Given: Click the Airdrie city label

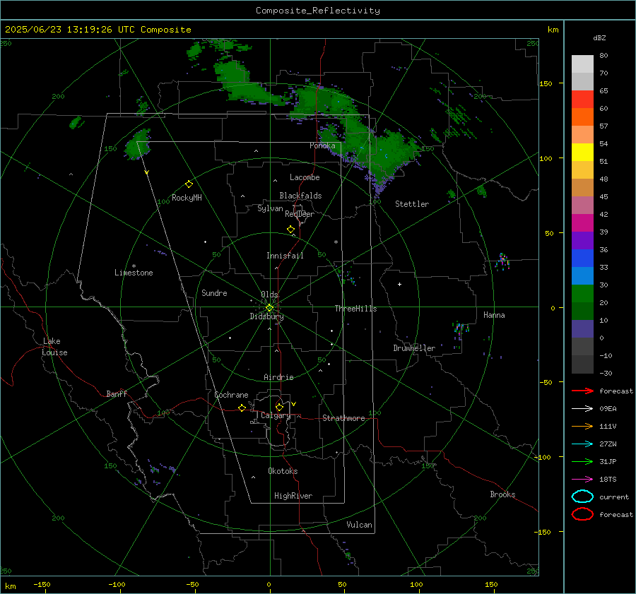Looking at the screenshot, I should (x=278, y=377).
